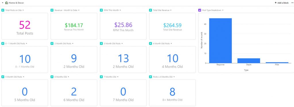This screenshot has height=107, width=294.
Task: Click the Home & Decor house icon
Action: point(7,3)
